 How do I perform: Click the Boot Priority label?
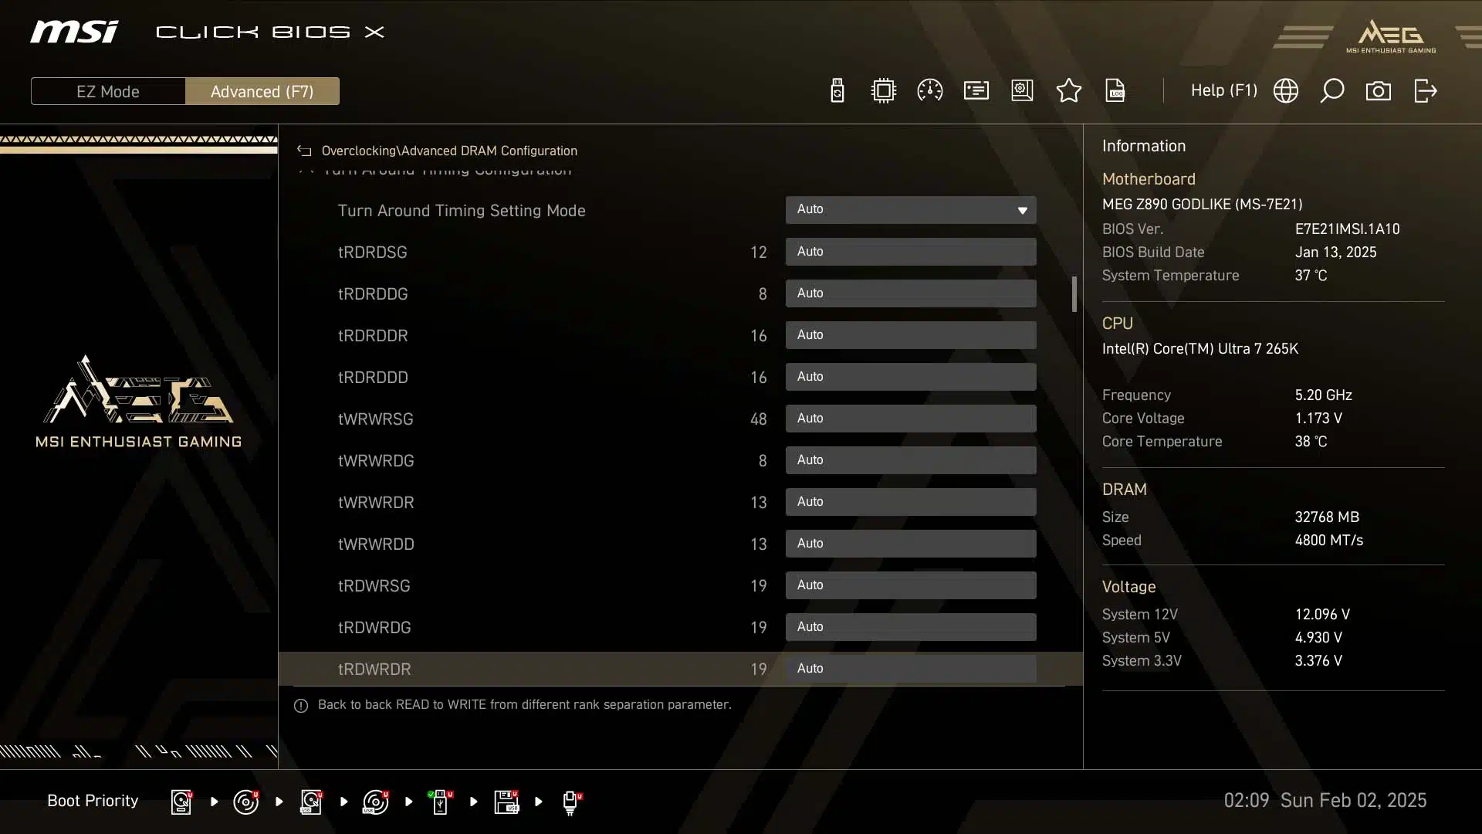pos(93,801)
